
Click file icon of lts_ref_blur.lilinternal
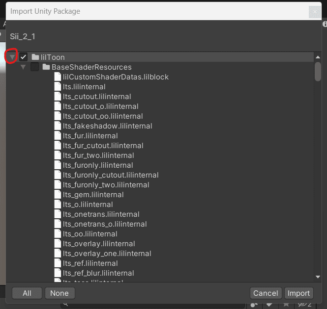point(58,273)
